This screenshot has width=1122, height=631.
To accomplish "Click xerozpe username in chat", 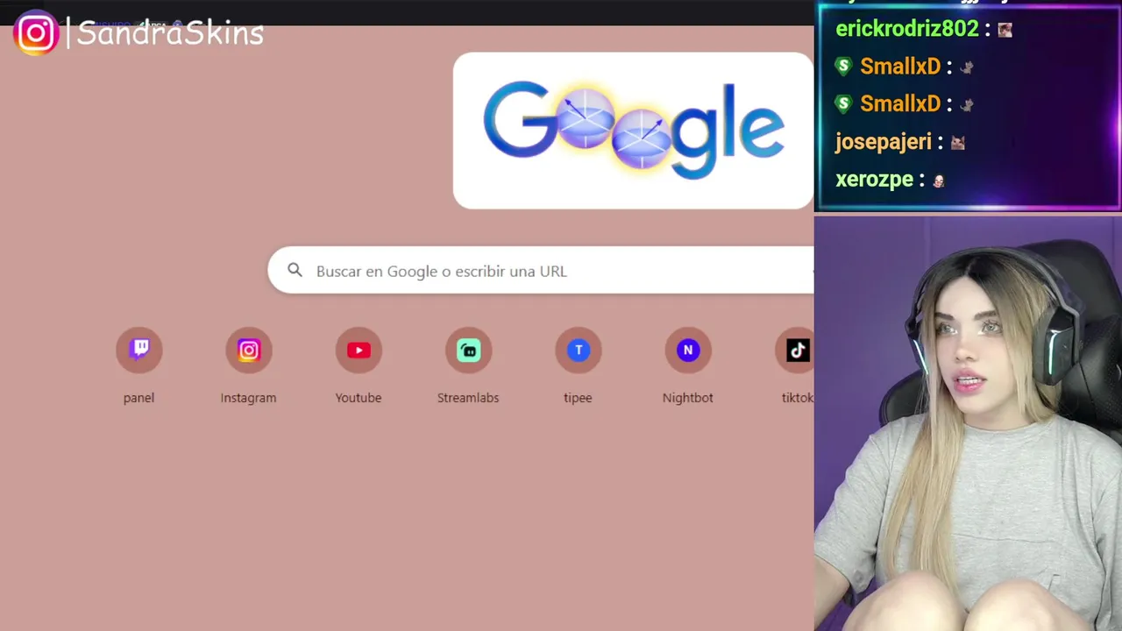I will (x=874, y=179).
